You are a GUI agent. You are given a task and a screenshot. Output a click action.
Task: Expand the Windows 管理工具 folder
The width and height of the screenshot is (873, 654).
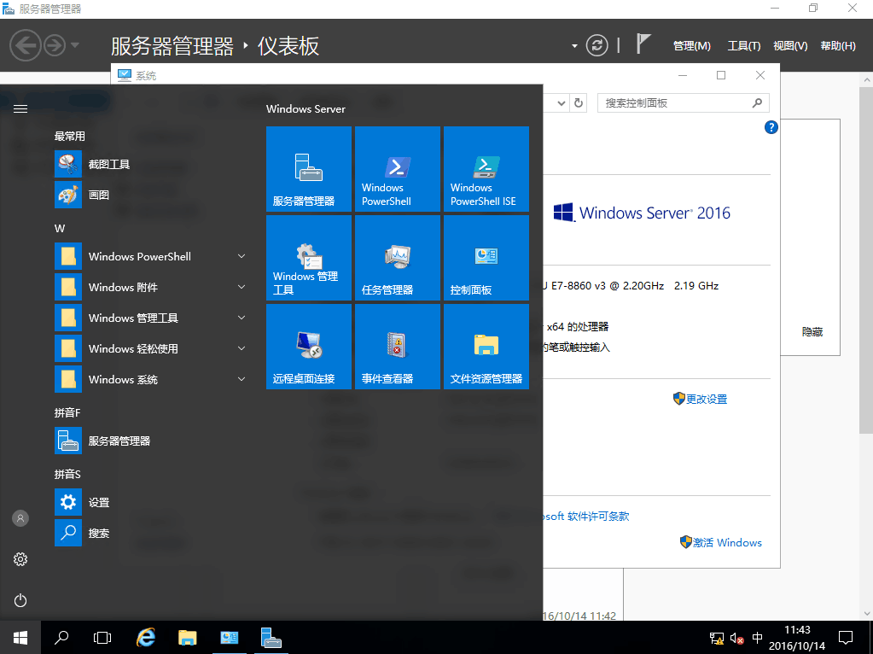click(150, 318)
